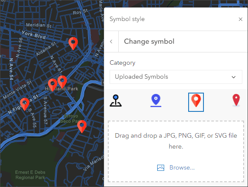Image resolution: width=248 pixels, height=187 pixels.
Task: Click the pin near Arroyo Seco Park
Action: pos(82,126)
